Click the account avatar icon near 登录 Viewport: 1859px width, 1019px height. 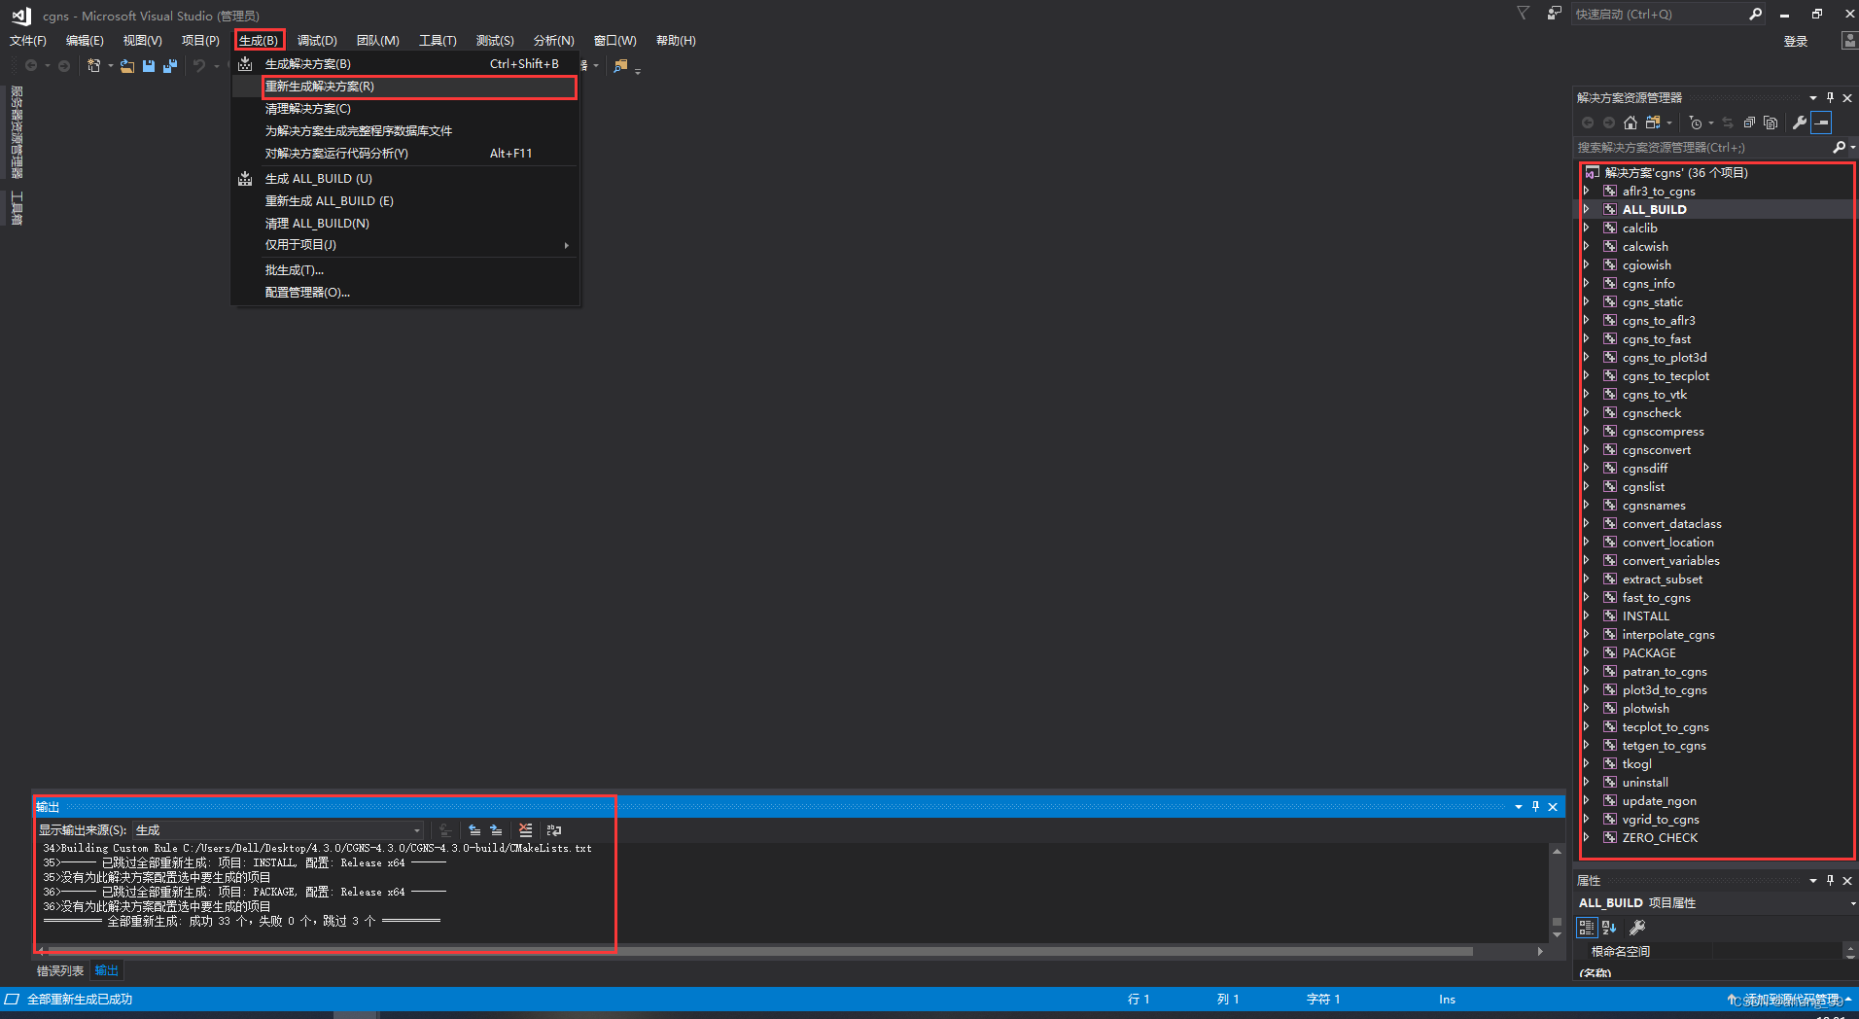click(x=1849, y=40)
